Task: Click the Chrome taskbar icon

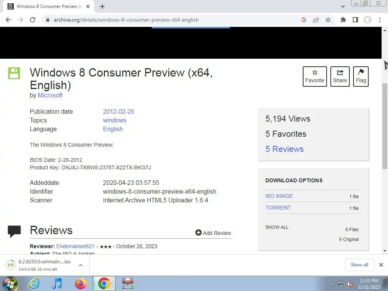Action: pyautogui.click(x=104, y=283)
